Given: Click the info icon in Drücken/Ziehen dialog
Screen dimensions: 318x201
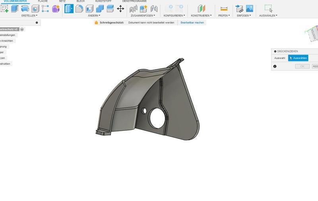Looking at the screenshot, I should coord(275,66).
